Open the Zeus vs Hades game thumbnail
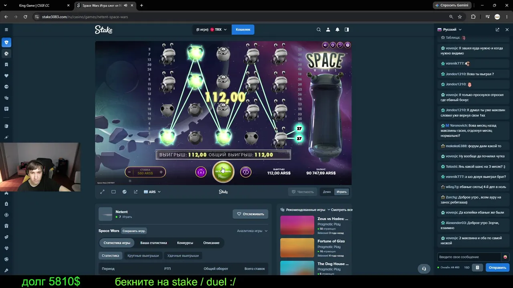 coord(297,225)
